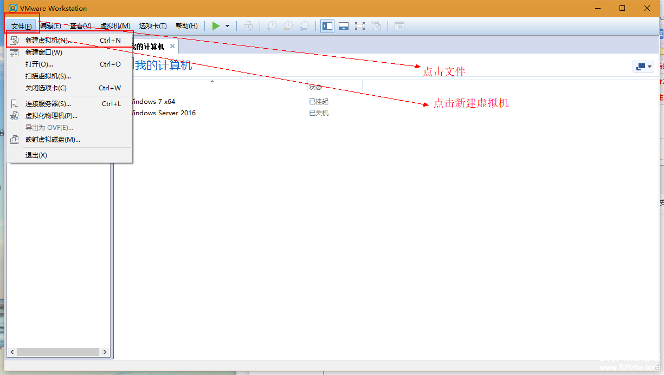Viewport: 664px width, 375px height.
Task: Select the Windows 7 x64 virtual machine
Action: [153, 102]
